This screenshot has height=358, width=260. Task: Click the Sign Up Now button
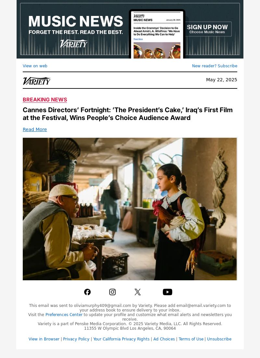207,29
